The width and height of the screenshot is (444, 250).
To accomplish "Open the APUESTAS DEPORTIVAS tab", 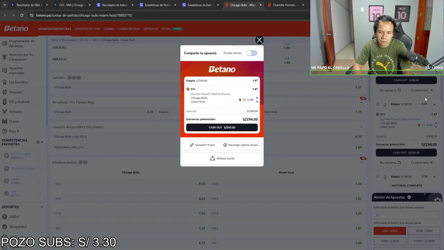I will click(x=54, y=29).
